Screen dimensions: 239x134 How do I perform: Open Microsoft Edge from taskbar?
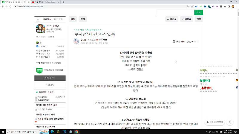coord(52,132)
